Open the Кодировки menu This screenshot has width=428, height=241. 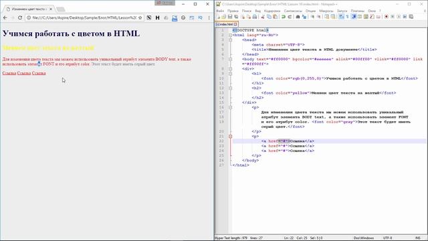coord(272,11)
